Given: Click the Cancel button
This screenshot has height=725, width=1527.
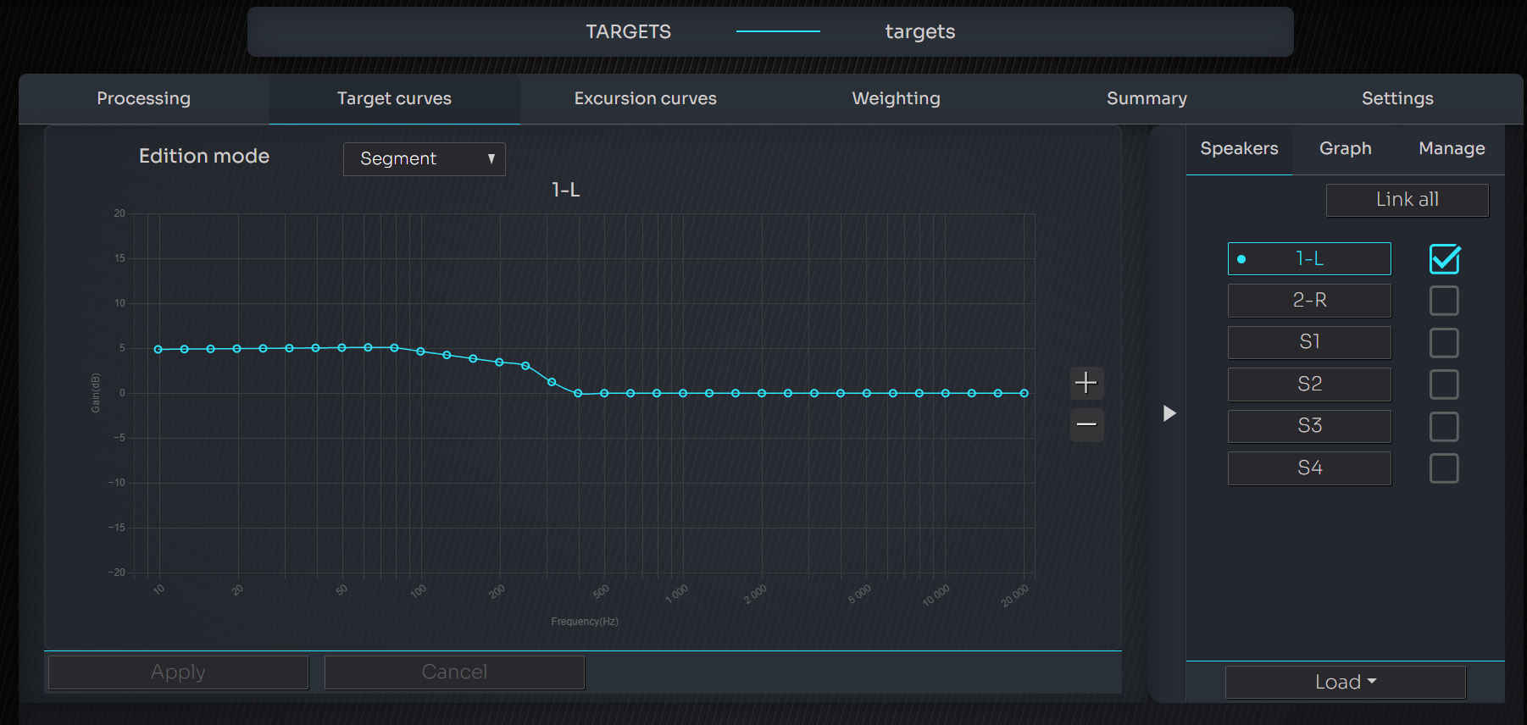Looking at the screenshot, I should (455, 672).
